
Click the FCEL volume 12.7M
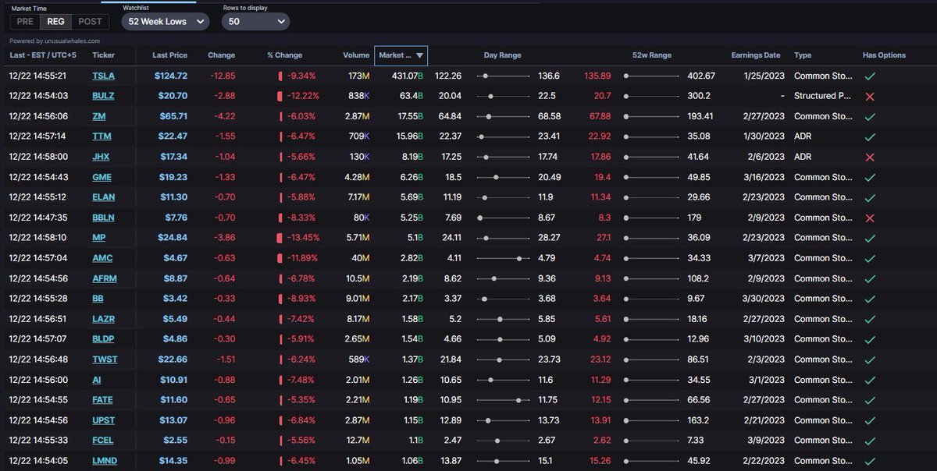coord(356,440)
